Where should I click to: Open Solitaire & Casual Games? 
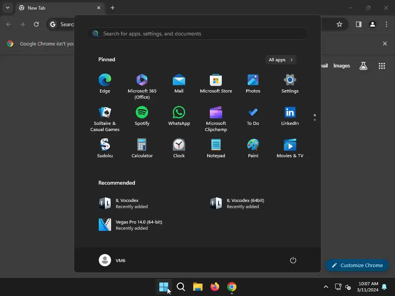105,119
